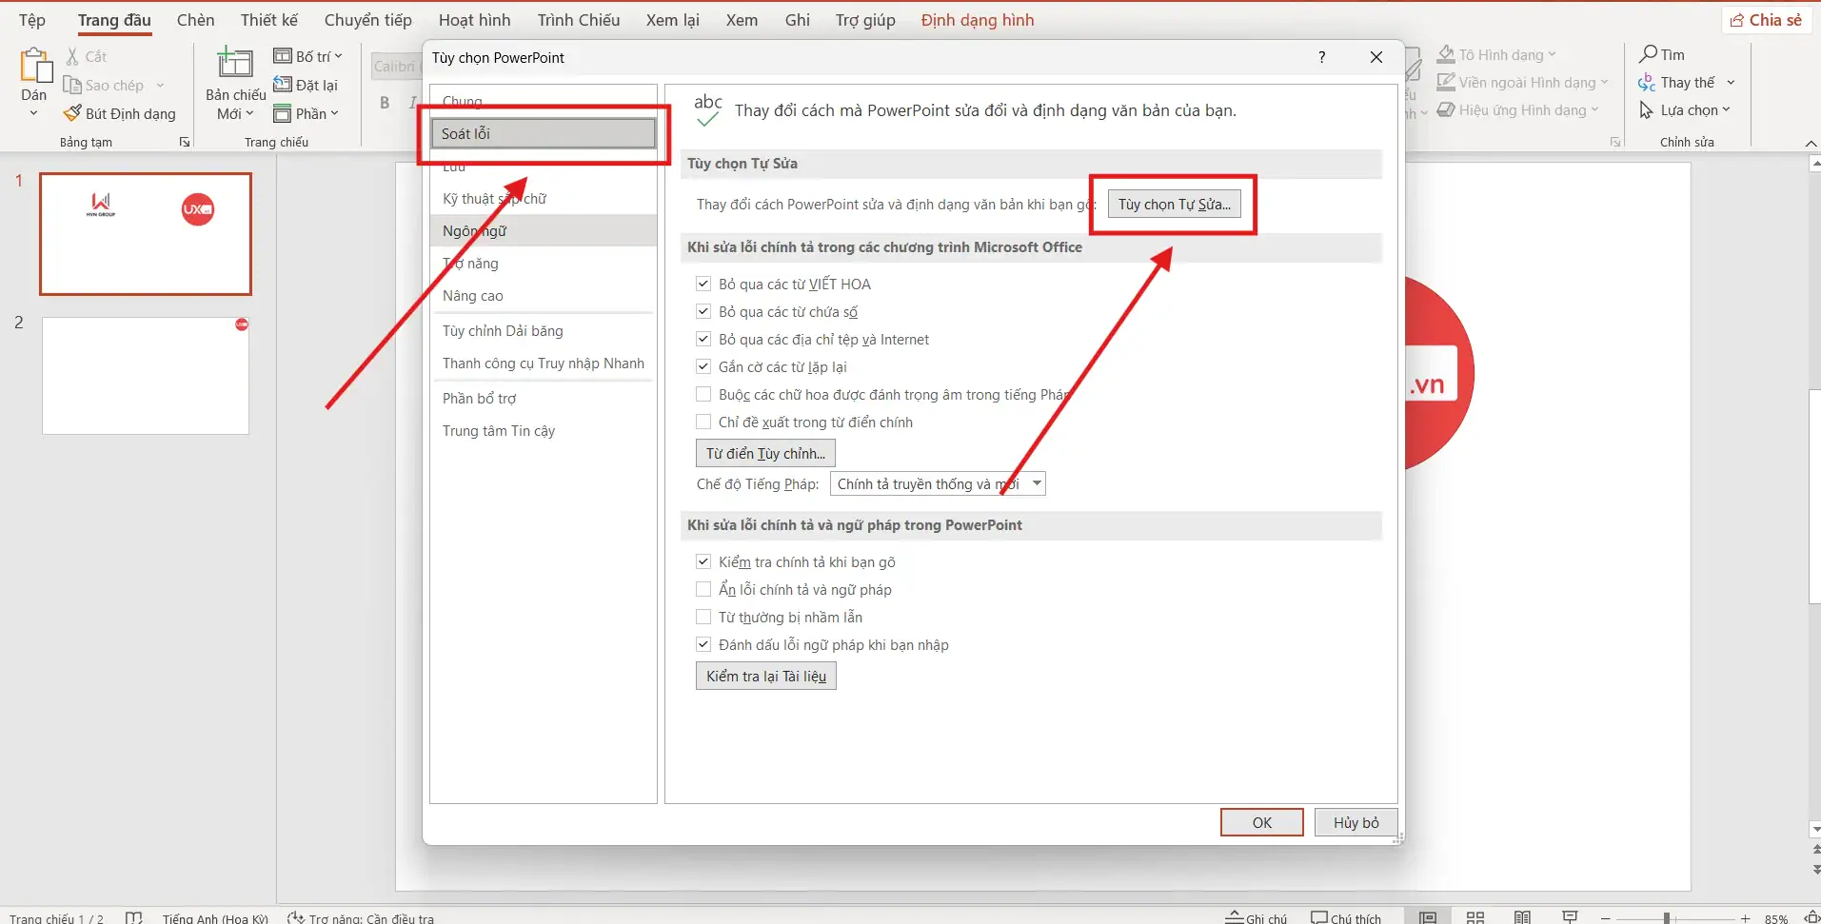Enable Ẩn lỗi chính tả và ngữ pháp
Viewport: 1821px width, 924px height.
point(703,589)
